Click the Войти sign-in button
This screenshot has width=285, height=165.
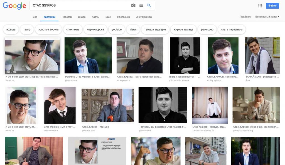click(272, 6)
